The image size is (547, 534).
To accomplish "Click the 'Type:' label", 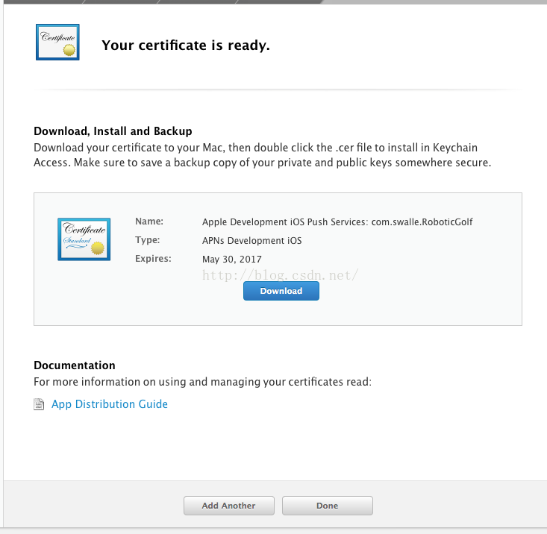I will click(147, 240).
